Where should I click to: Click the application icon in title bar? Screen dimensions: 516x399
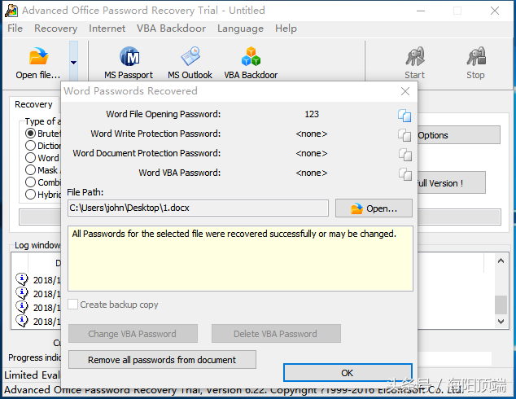coord(11,11)
